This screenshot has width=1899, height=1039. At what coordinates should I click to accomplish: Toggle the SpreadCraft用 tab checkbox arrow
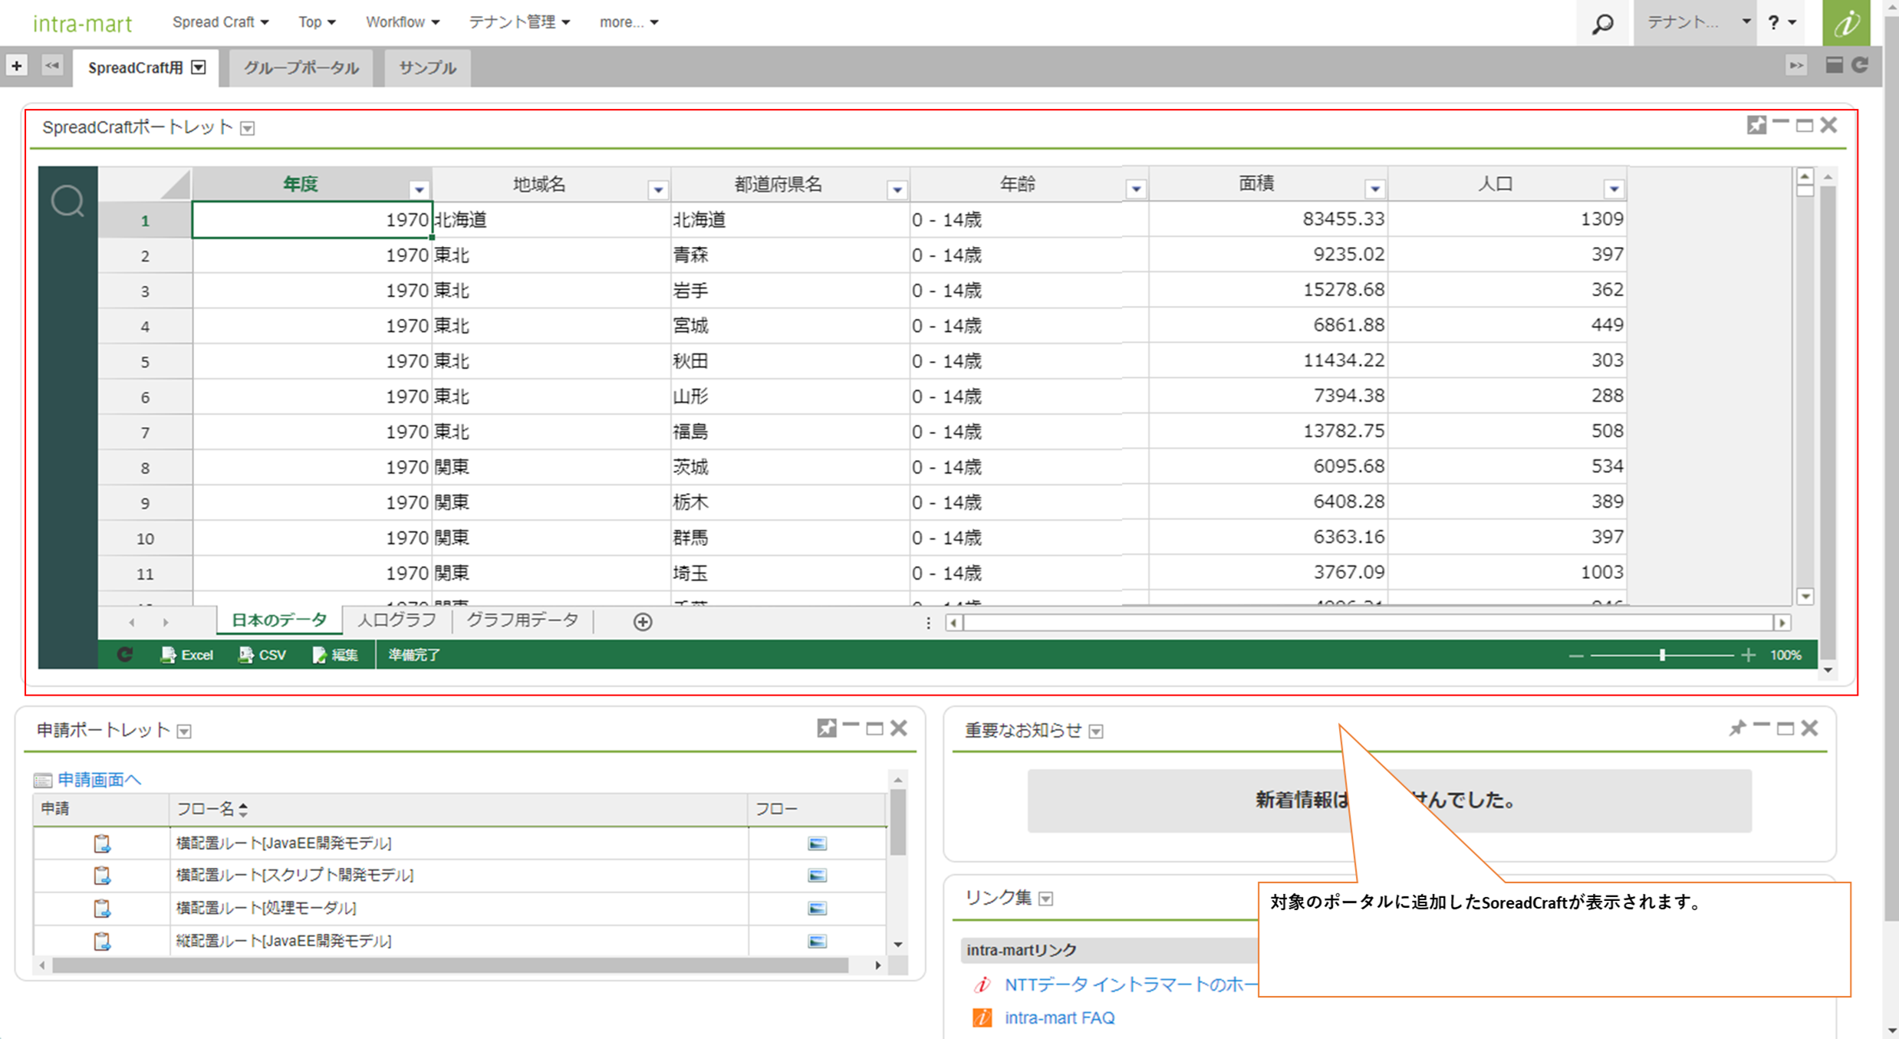pos(199,67)
